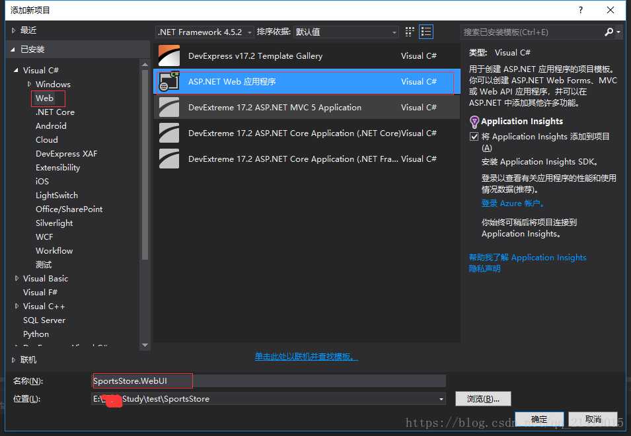Click the DevExpress Template Gallery icon
Image resolution: width=631 pixels, height=436 pixels.
pos(169,55)
